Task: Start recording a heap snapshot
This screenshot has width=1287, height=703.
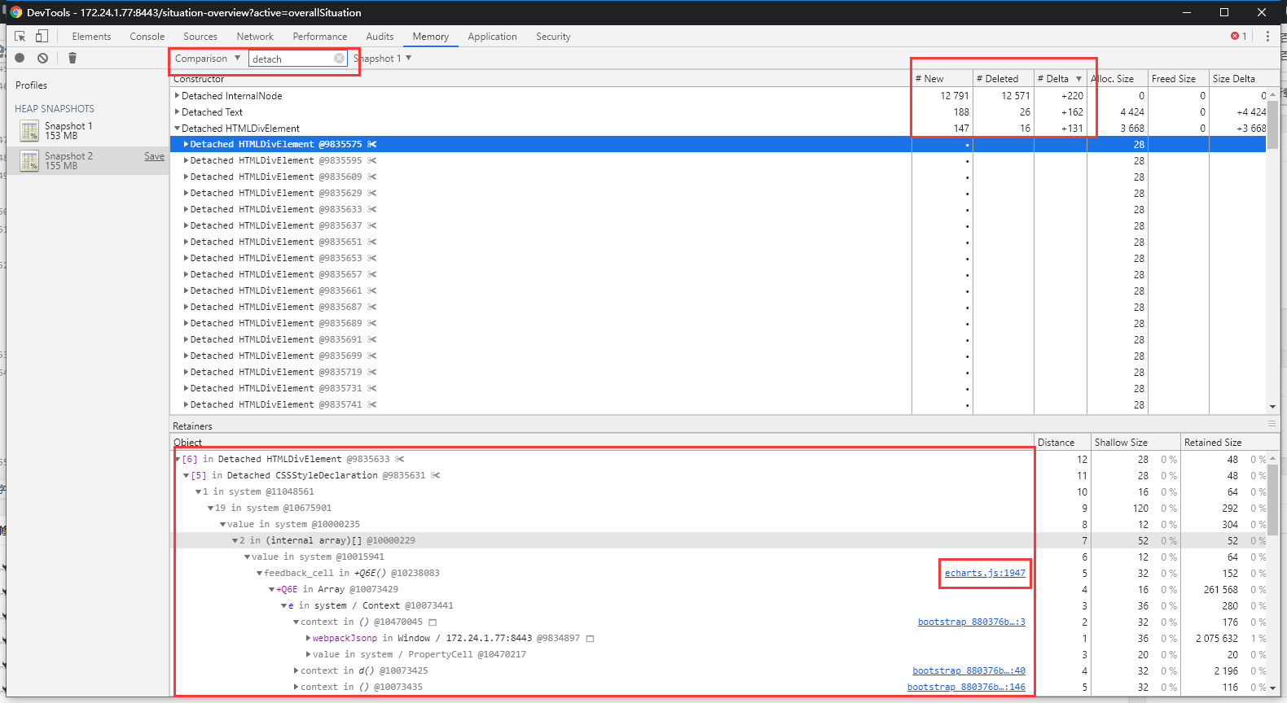Action: [x=20, y=58]
